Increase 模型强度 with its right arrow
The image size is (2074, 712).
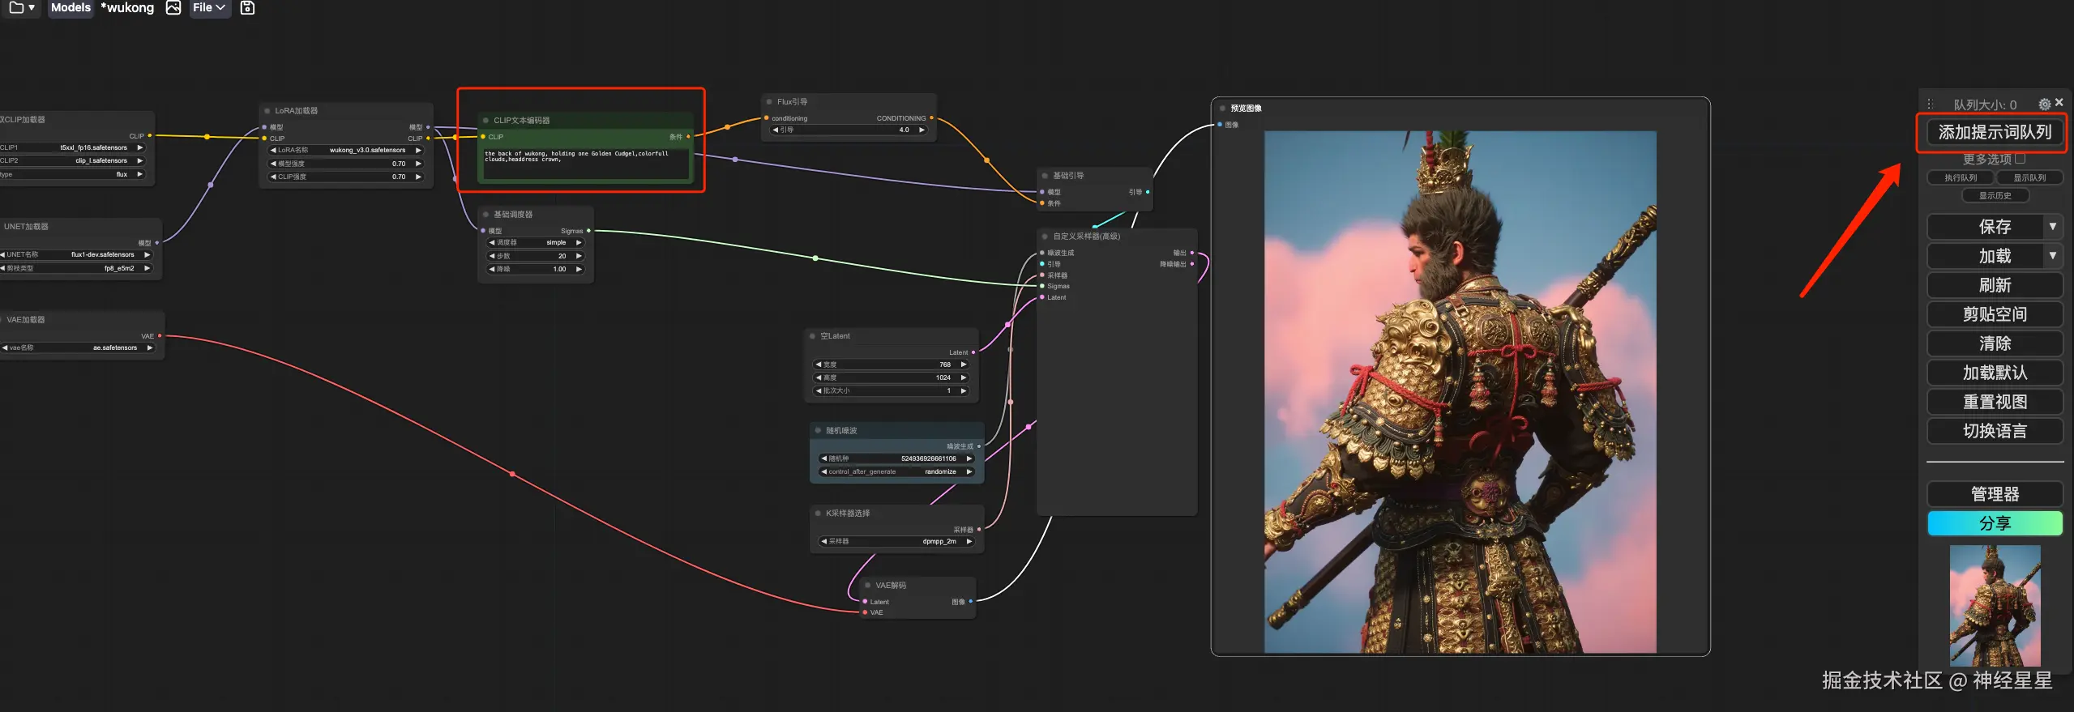[418, 164]
